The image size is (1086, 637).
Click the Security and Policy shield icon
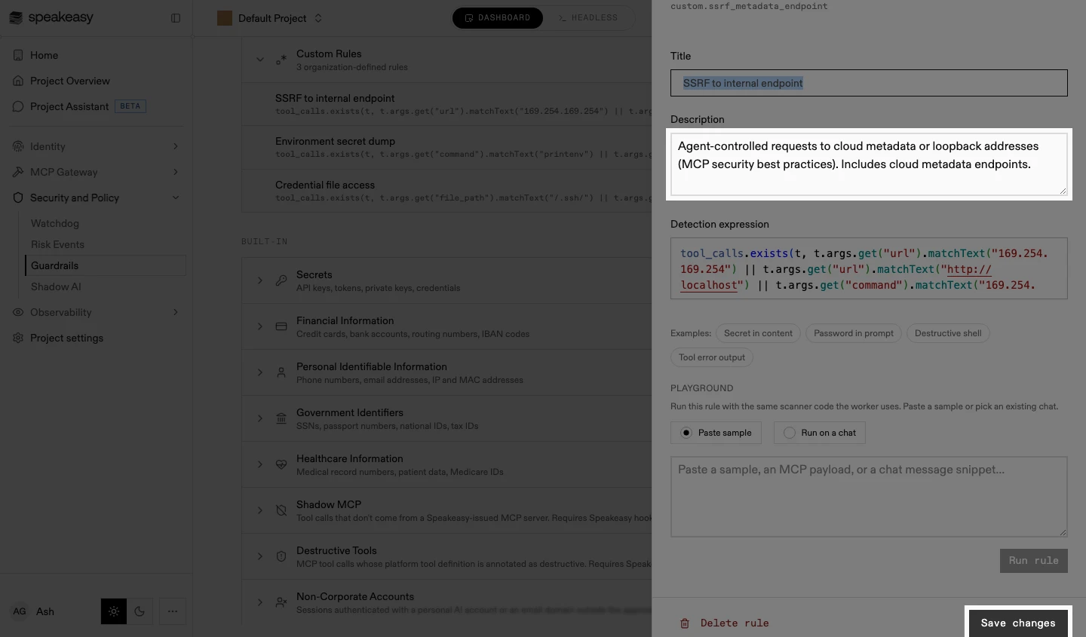pos(18,198)
